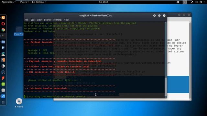
Task: Launch Metasploit from the dock (M icon)
Action: pos(3,48)
